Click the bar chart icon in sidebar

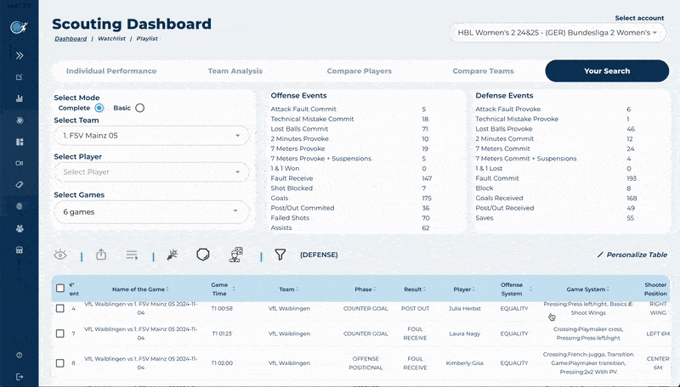point(19,98)
